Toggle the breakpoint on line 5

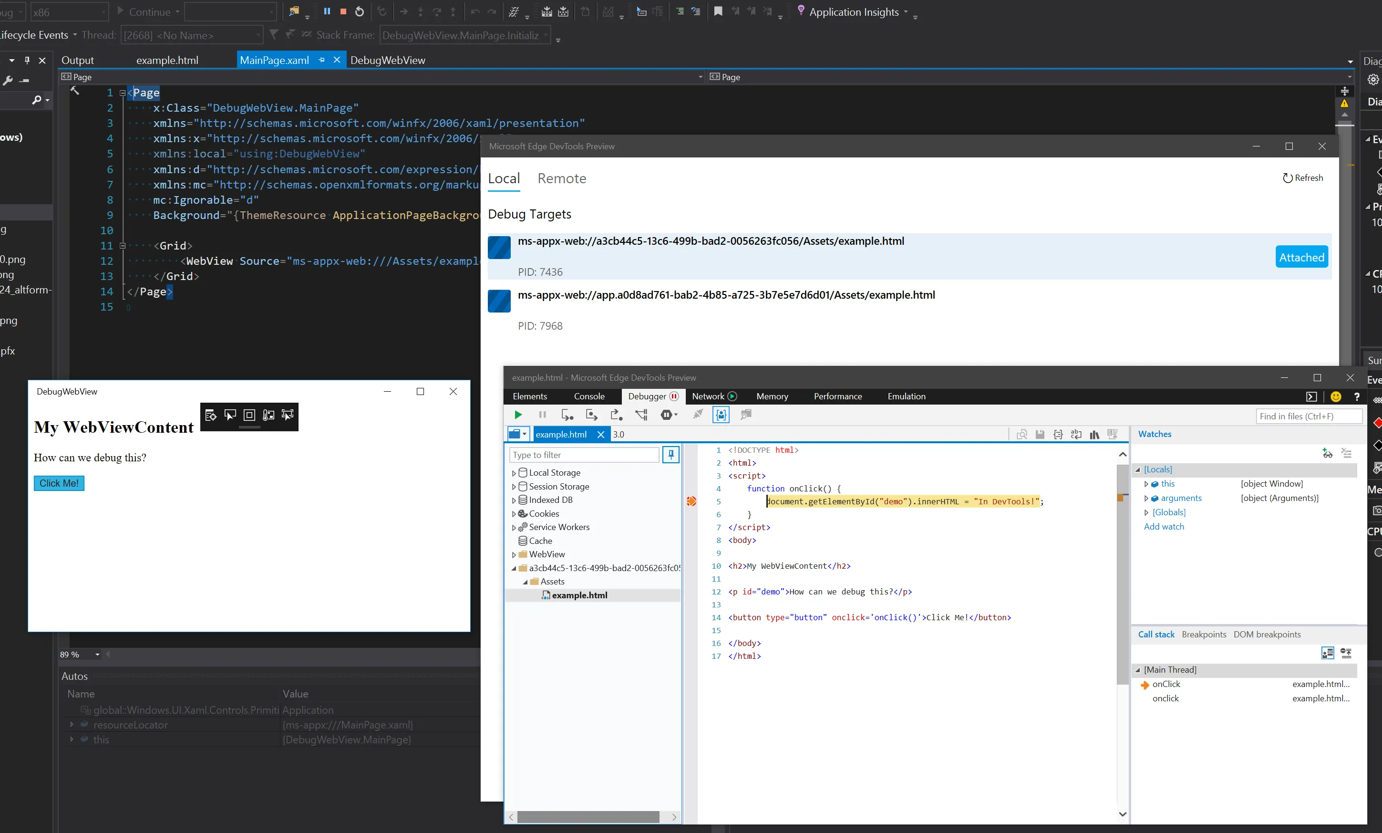tap(691, 501)
